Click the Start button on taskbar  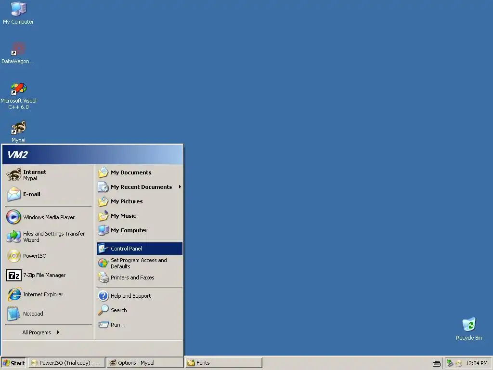(13, 363)
